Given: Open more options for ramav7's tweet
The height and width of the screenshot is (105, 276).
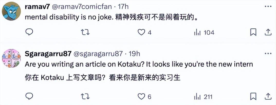Looking at the screenshot, I should pos(268,7).
